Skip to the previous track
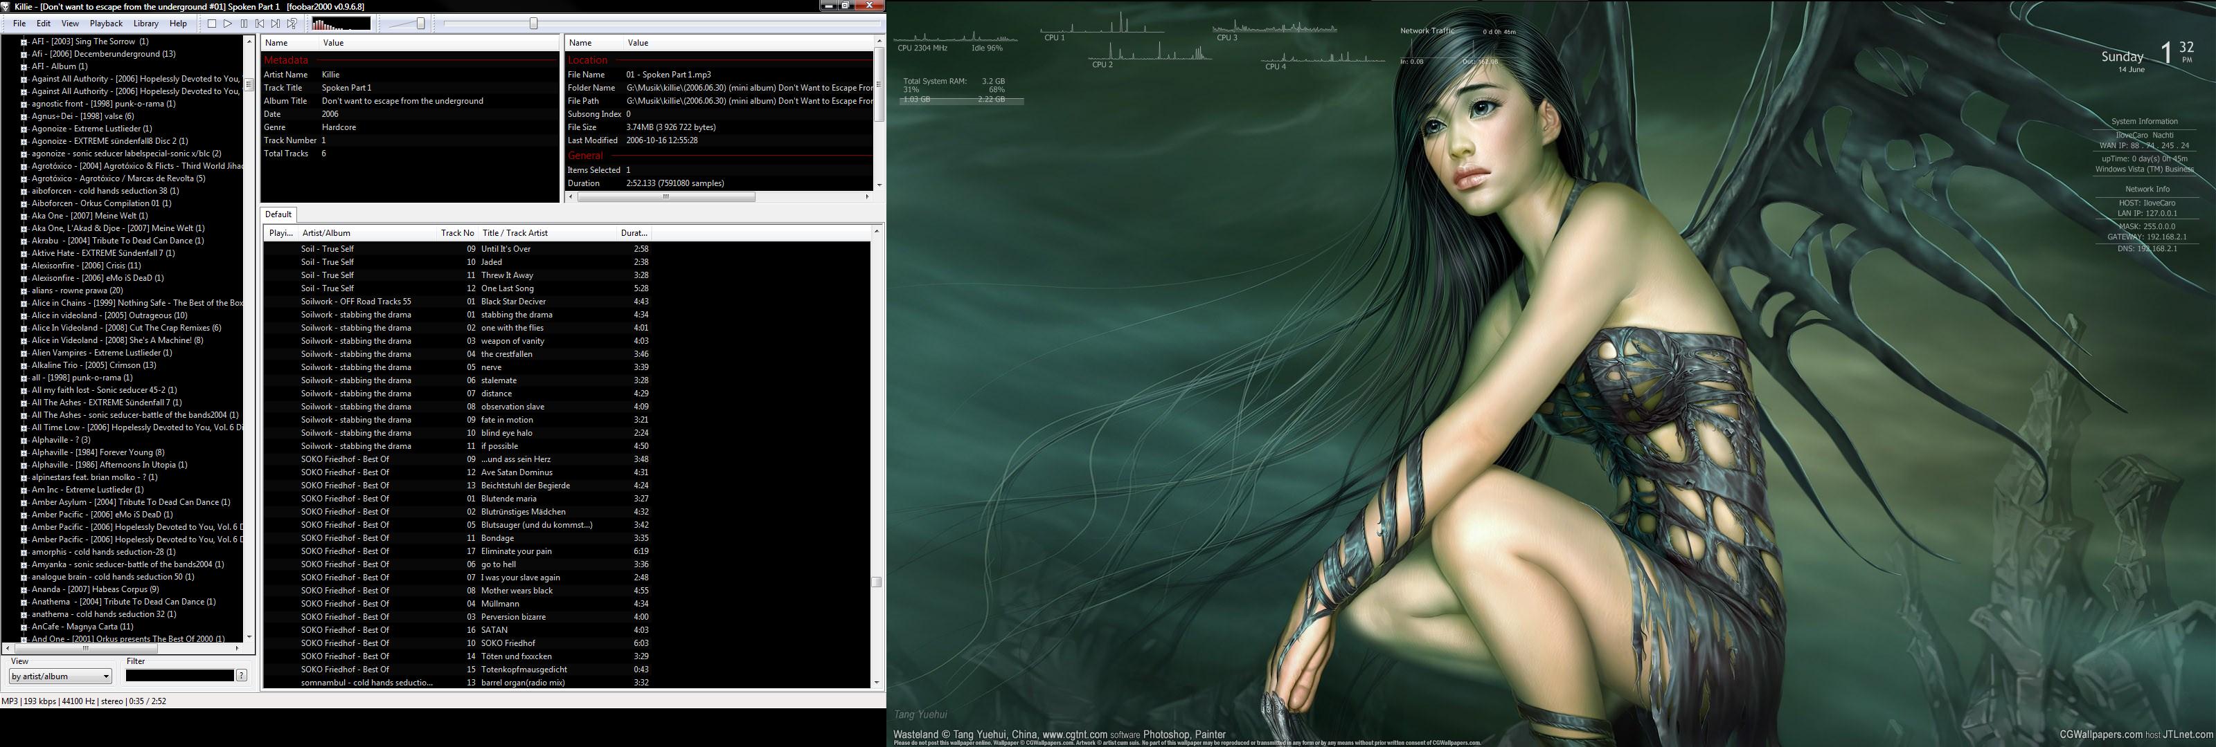The image size is (2216, 747). [x=260, y=24]
